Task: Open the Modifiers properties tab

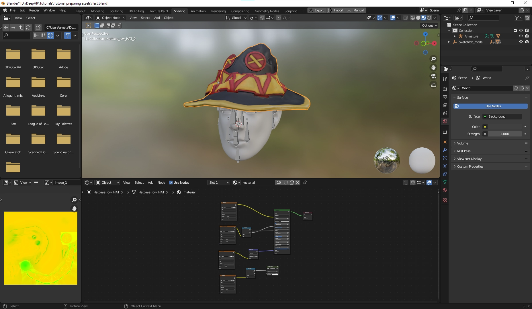Action: pos(445,150)
